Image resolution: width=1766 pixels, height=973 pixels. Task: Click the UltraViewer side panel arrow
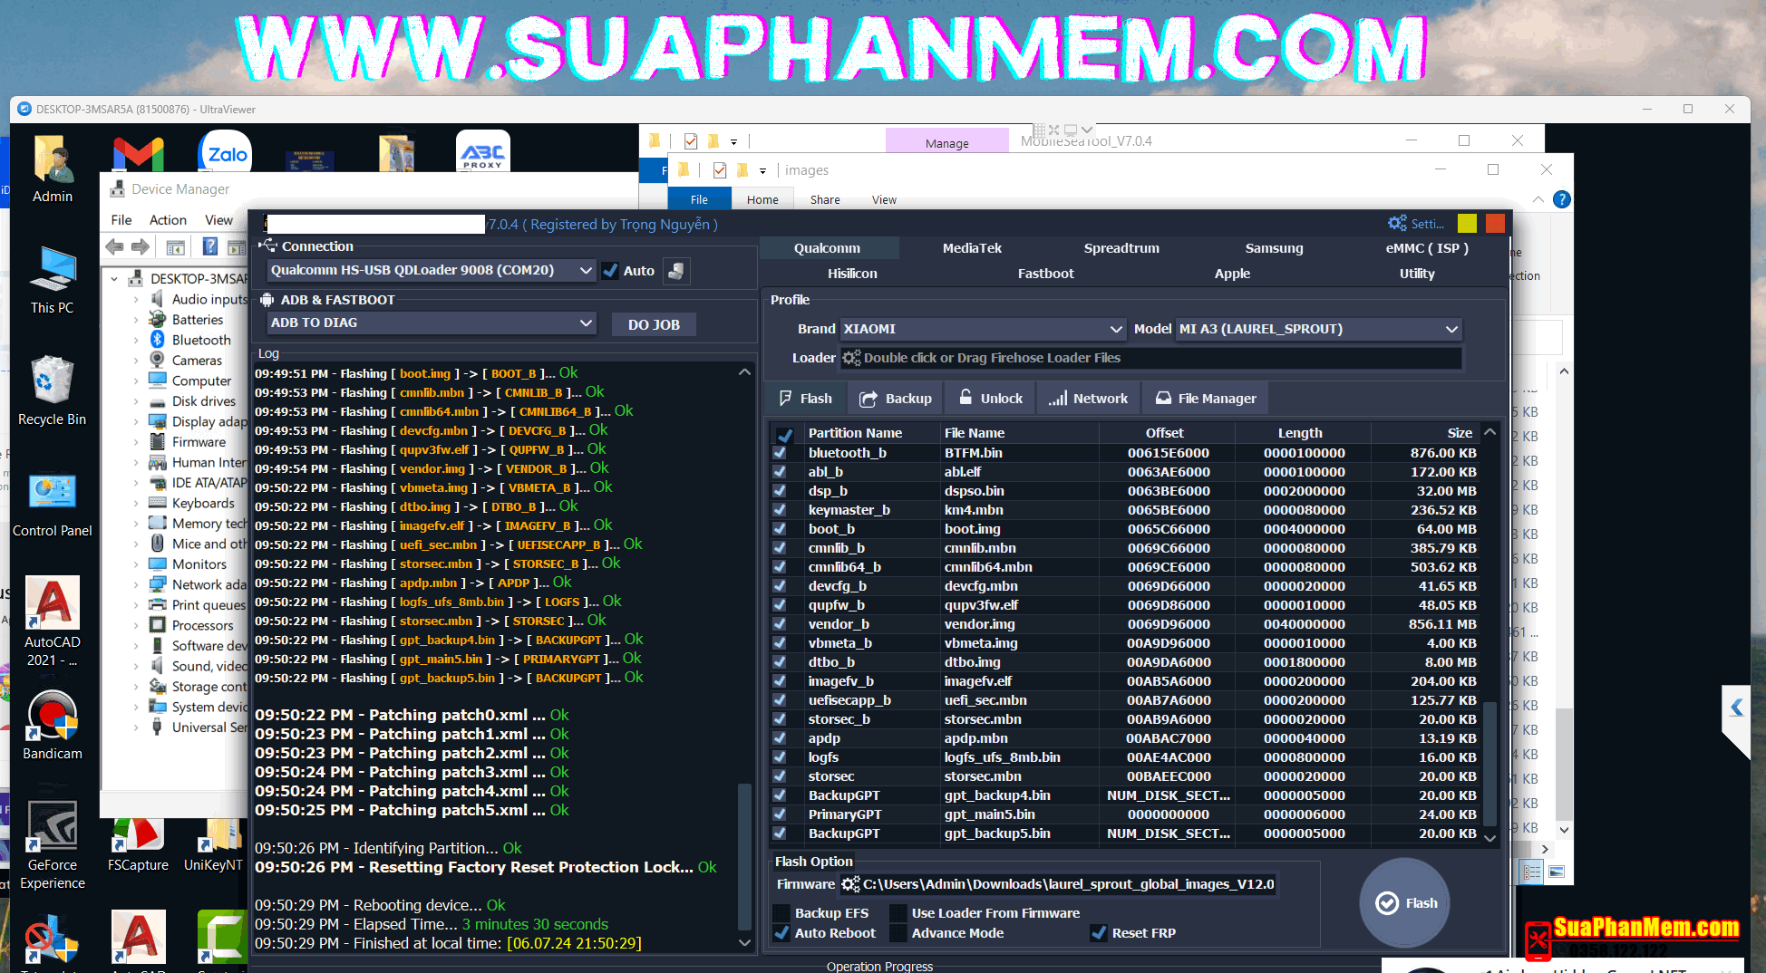click(x=1736, y=708)
